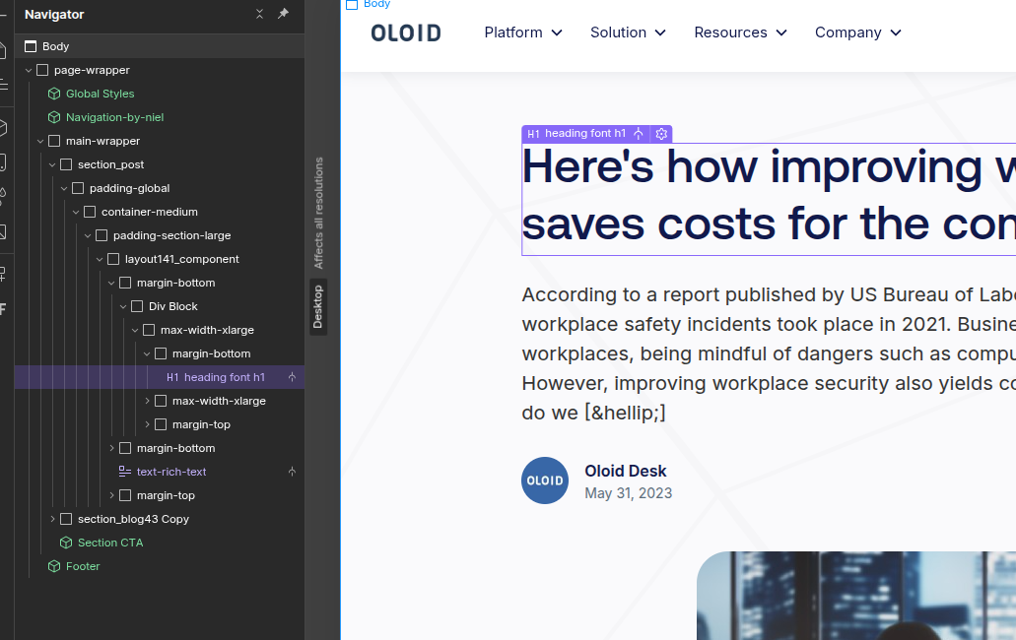Select the padding-section-large row in Navigator

point(160,235)
